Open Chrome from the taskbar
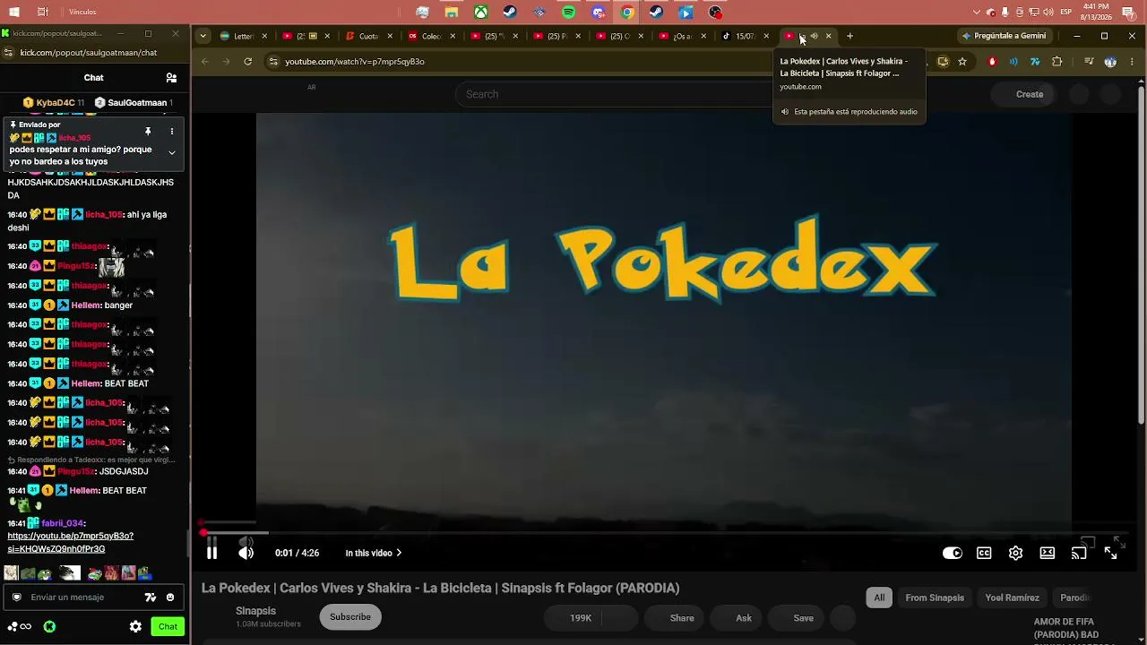The width and height of the screenshot is (1147, 645). click(627, 12)
